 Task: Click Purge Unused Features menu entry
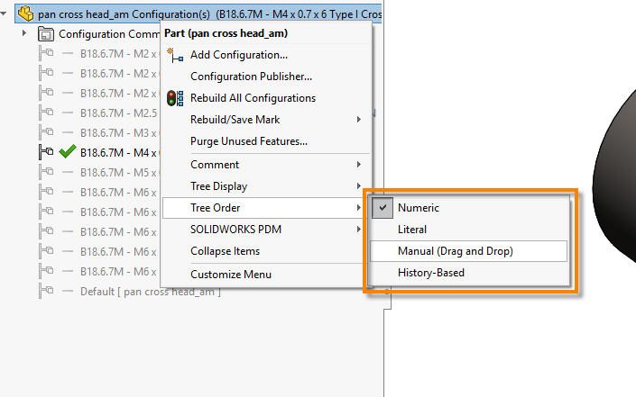pos(248,141)
